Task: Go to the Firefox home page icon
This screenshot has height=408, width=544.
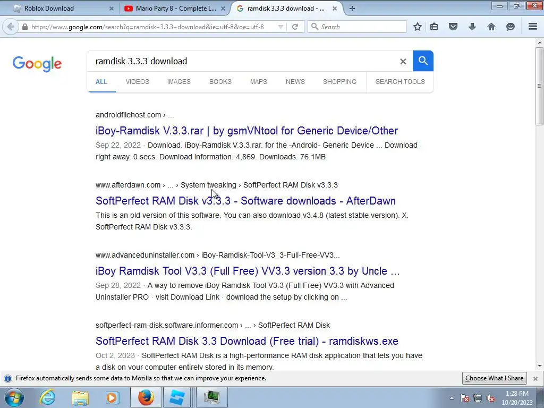Action: click(x=491, y=27)
